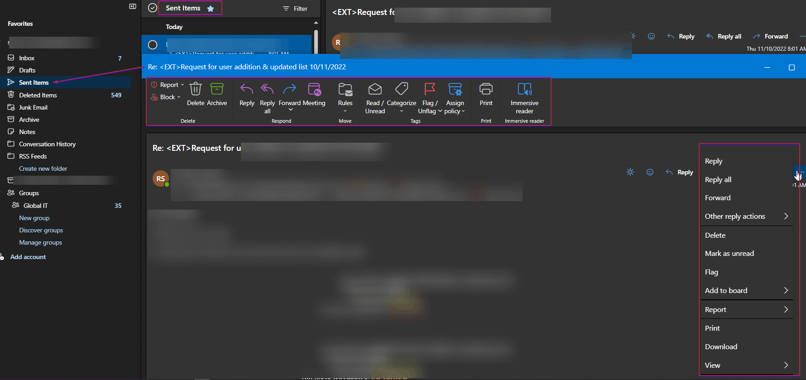806x380 pixels.
Task: Expand the View submenu in context menu
Action: pyautogui.click(x=747, y=366)
